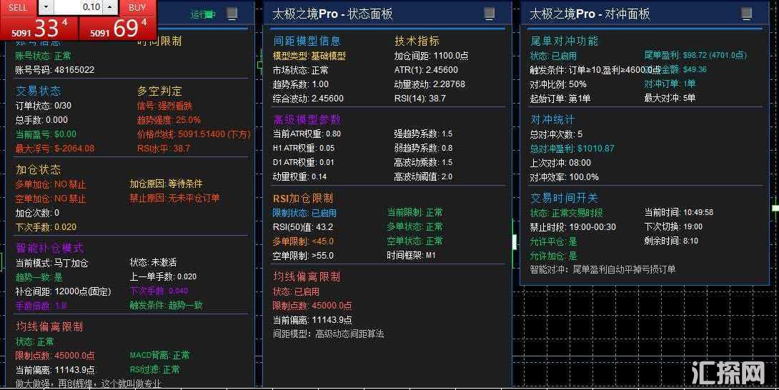779x390 pixels.
Task: Click 补仓间距: 12000点(固定) line
Action: (63, 291)
